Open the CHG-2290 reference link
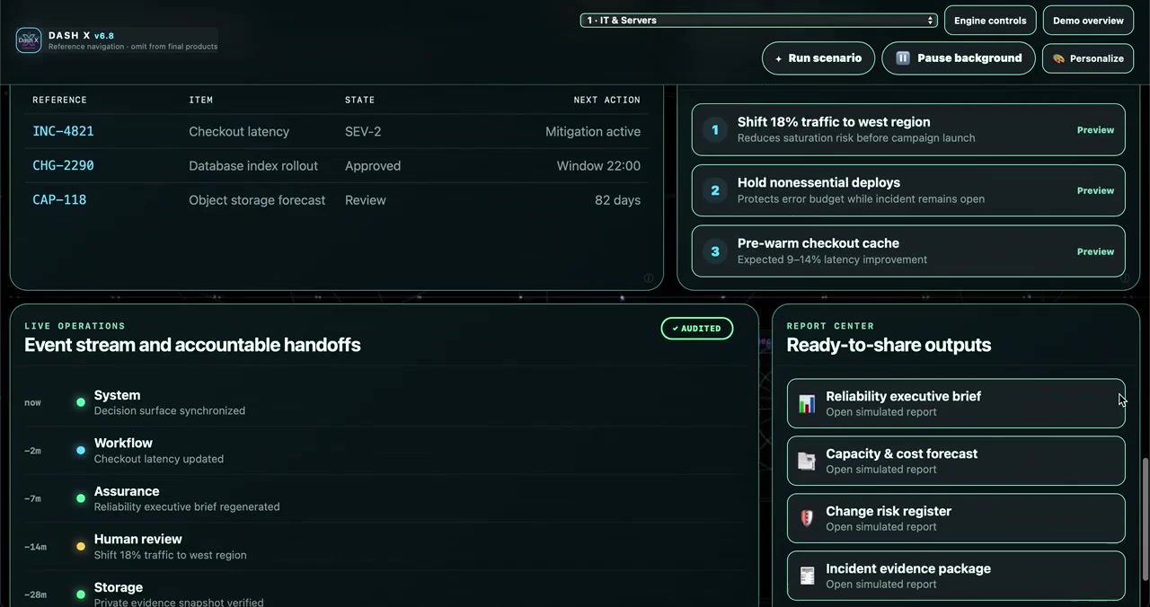Viewport: 1150px width, 607px height. click(63, 165)
